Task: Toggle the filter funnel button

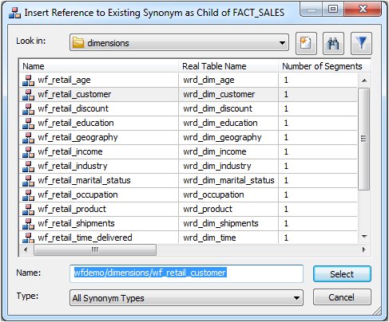Action: click(361, 43)
